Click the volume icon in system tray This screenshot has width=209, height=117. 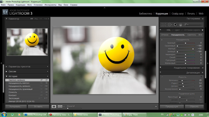coord(189,115)
